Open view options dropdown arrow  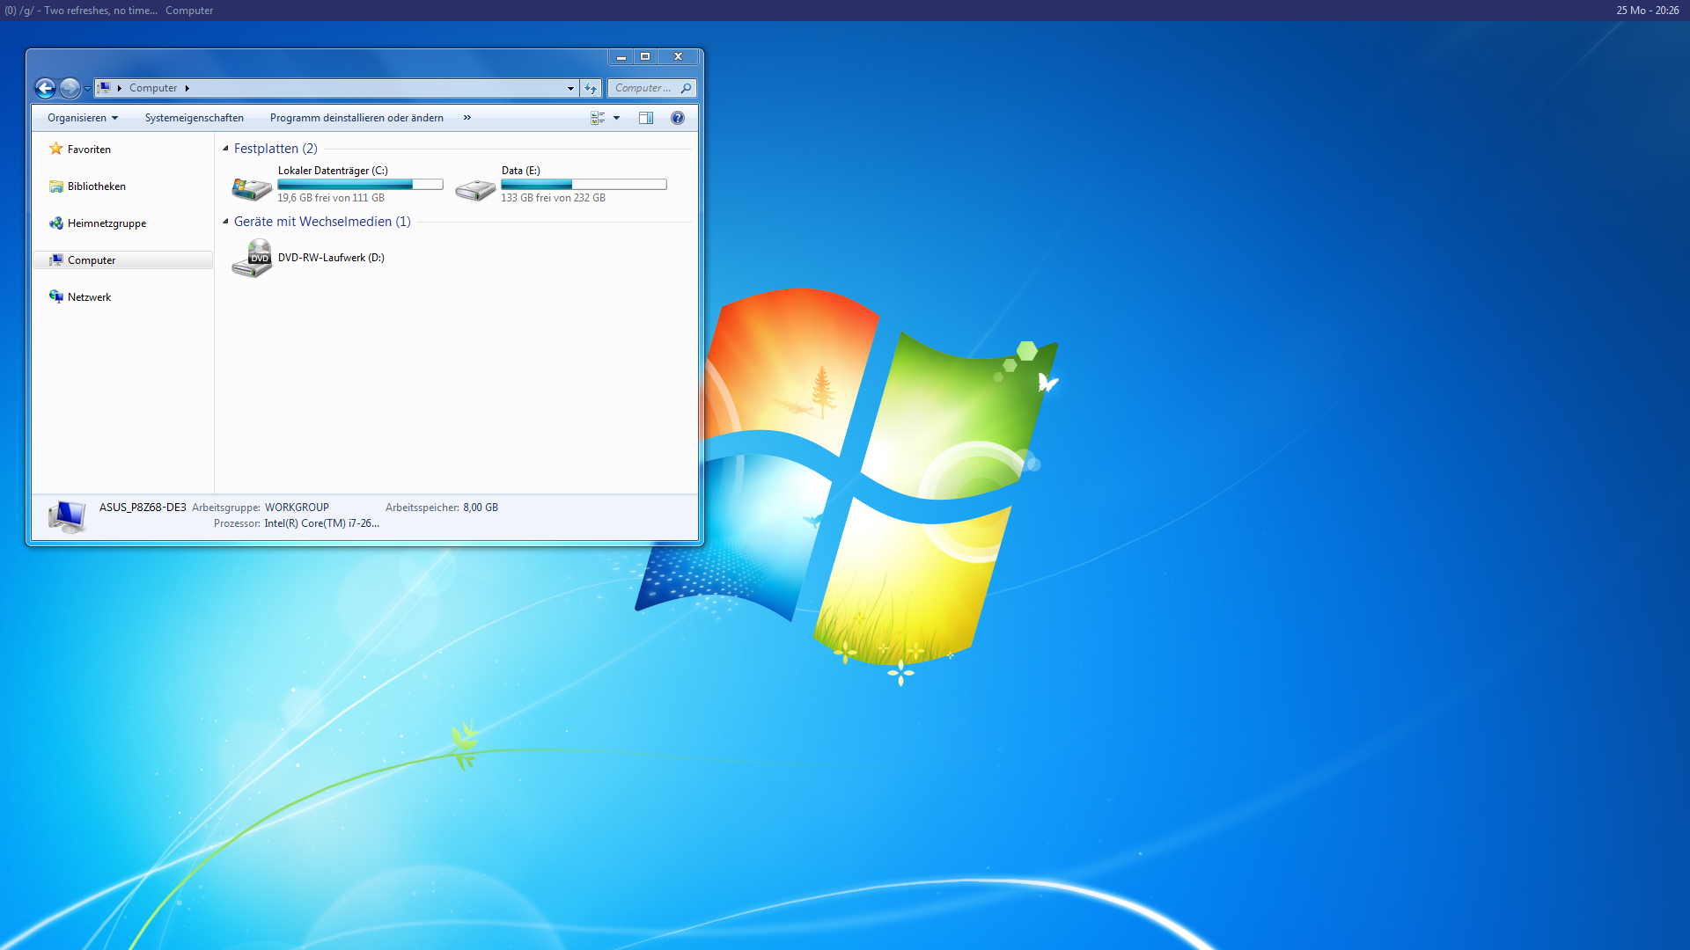point(616,118)
